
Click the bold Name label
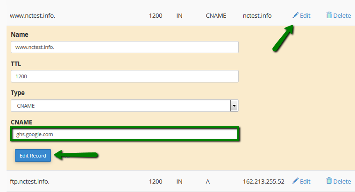point(20,34)
